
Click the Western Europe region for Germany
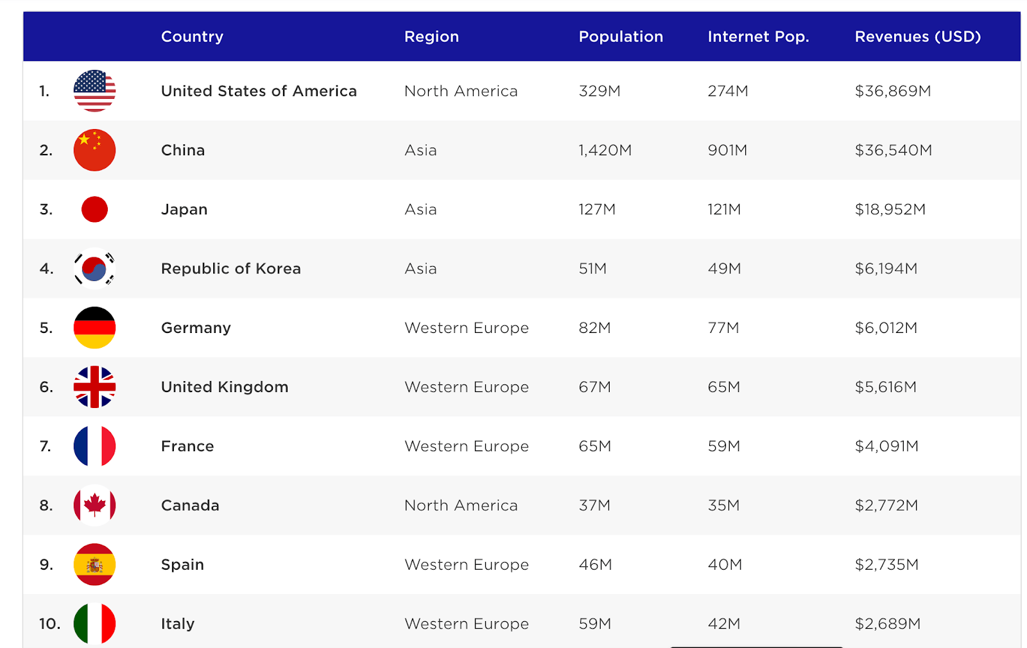click(x=467, y=328)
